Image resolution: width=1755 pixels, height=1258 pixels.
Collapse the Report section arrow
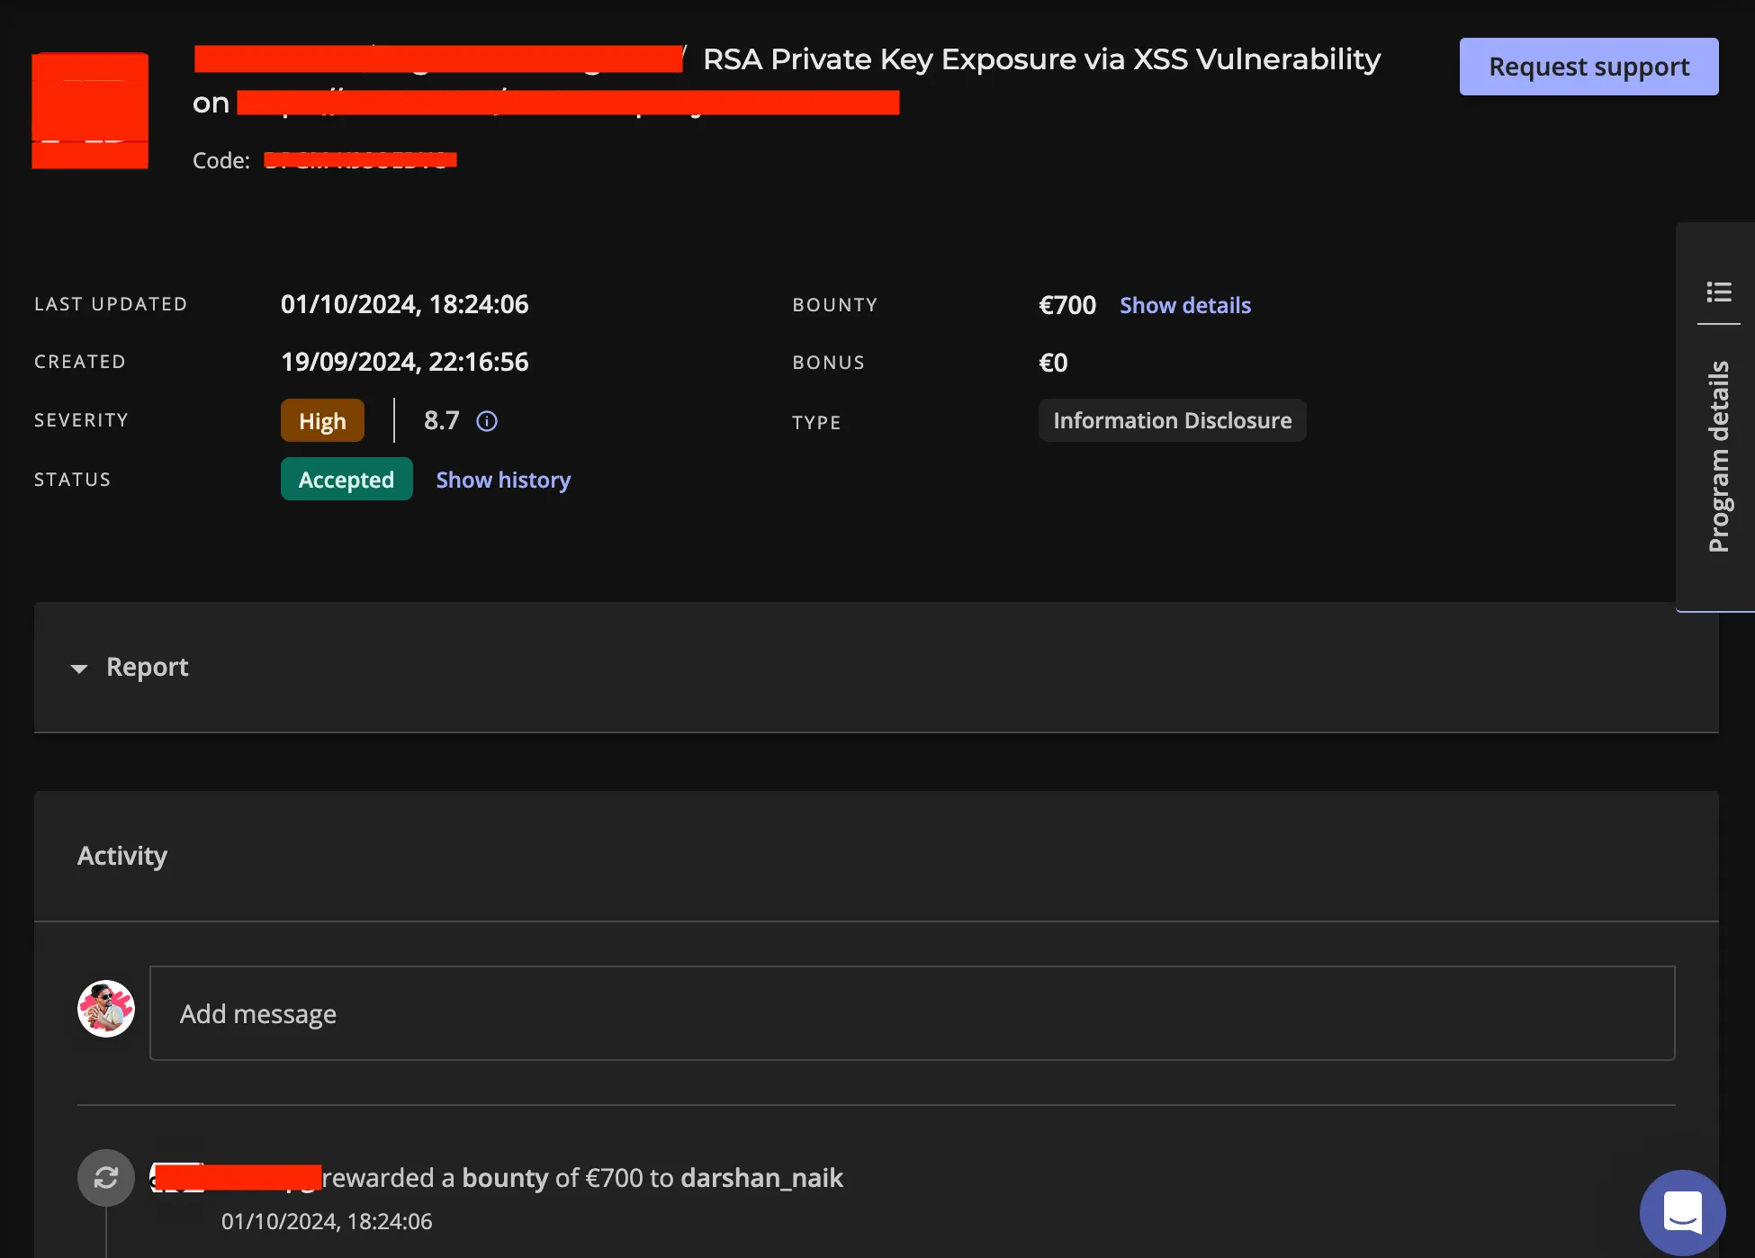[x=79, y=669]
